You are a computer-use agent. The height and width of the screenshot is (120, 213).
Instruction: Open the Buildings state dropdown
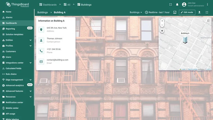point(136,12)
